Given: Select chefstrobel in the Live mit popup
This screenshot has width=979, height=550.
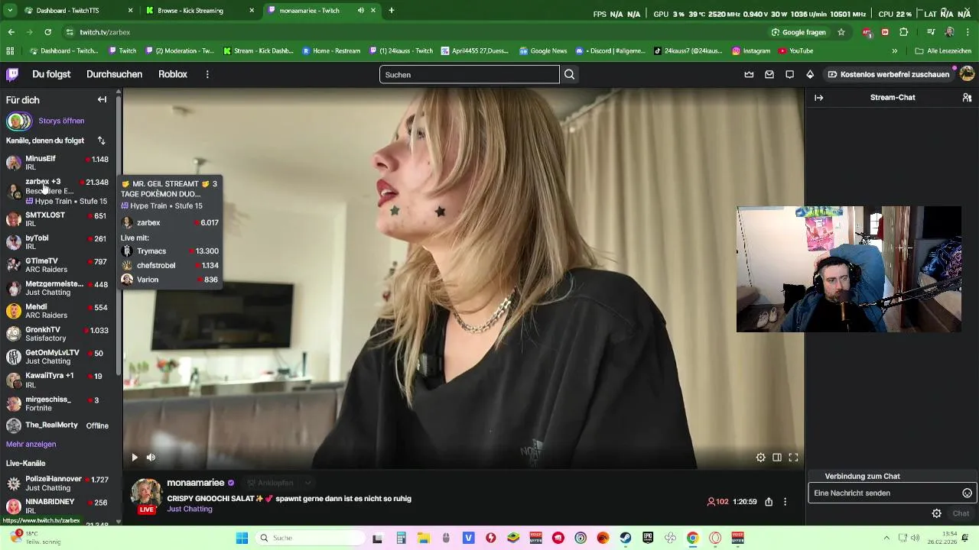Looking at the screenshot, I should click(x=170, y=265).
